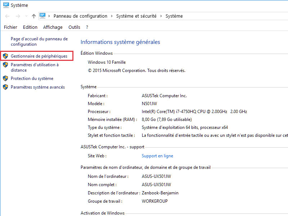Open Paramètres système avancés link
Image resolution: width=288 pixels, height=216 pixels.
tap(38, 87)
